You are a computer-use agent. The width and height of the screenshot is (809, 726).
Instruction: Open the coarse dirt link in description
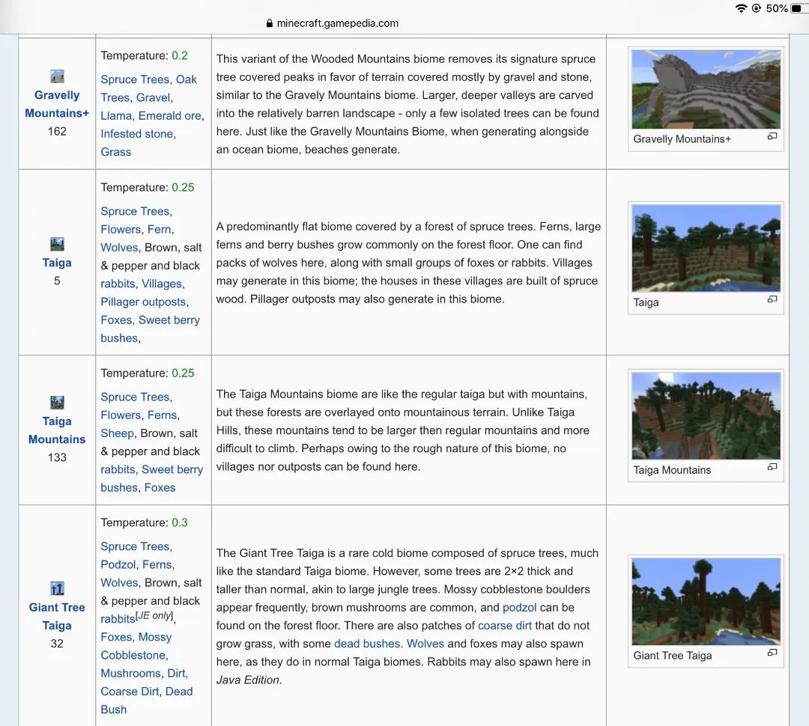(x=505, y=625)
